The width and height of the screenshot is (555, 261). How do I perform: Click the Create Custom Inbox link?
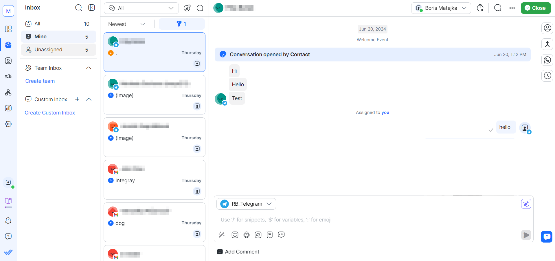click(50, 113)
